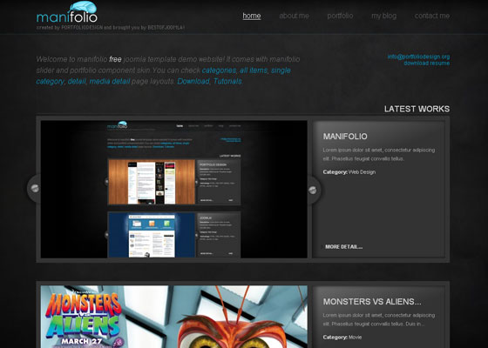Go to previous slide with left slider knob

(35, 188)
